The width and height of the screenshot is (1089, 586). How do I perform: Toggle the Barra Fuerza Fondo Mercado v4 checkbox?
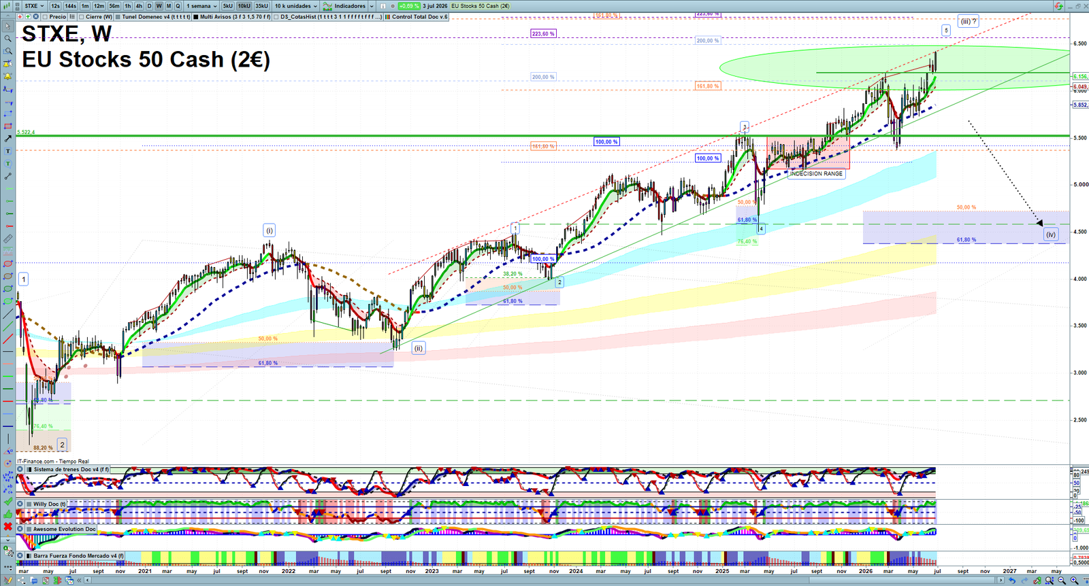coord(29,555)
